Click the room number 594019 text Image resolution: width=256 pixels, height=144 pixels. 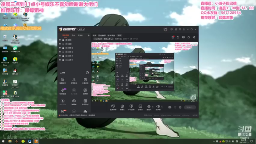tap(126, 39)
